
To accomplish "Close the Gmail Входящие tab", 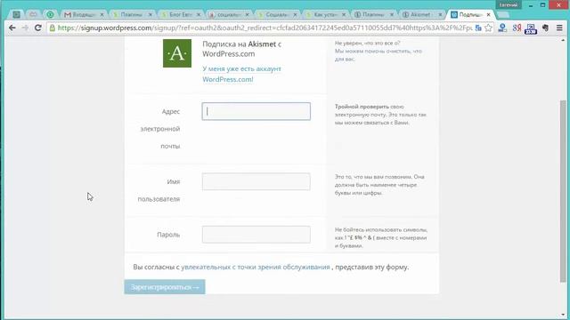I will tap(102, 14).
